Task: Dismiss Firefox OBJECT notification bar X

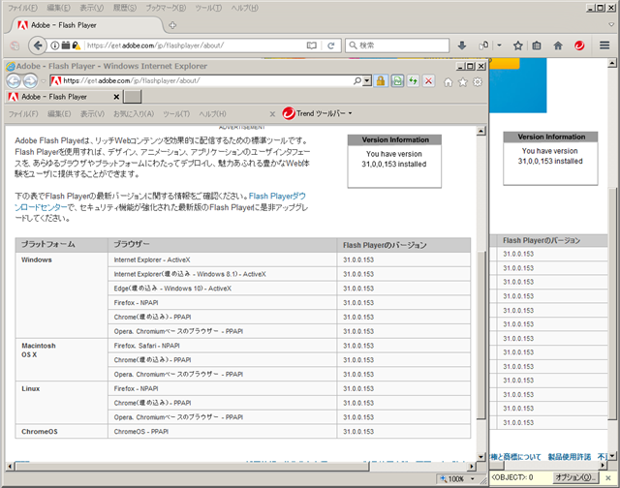Action: click(x=608, y=478)
